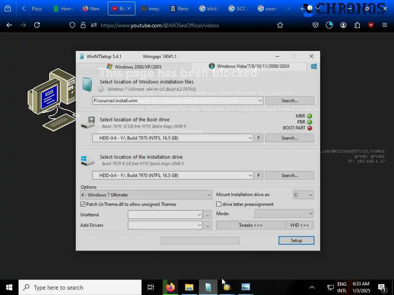Open Firefox from the taskbar

(x=170, y=287)
